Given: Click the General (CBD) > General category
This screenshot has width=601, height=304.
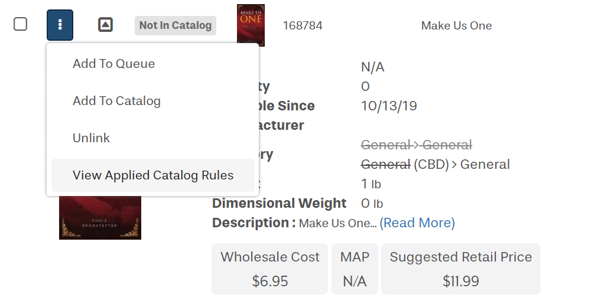Looking at the screenshot, I should pyautogui.click(x=435, y=164).
